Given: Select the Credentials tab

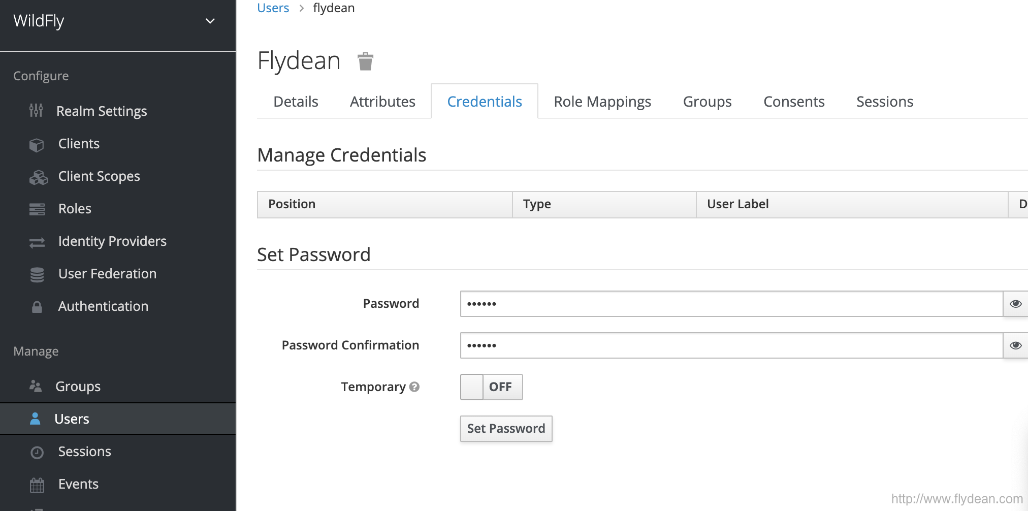Looking at the screenshot, I should (x=485, y=102).
